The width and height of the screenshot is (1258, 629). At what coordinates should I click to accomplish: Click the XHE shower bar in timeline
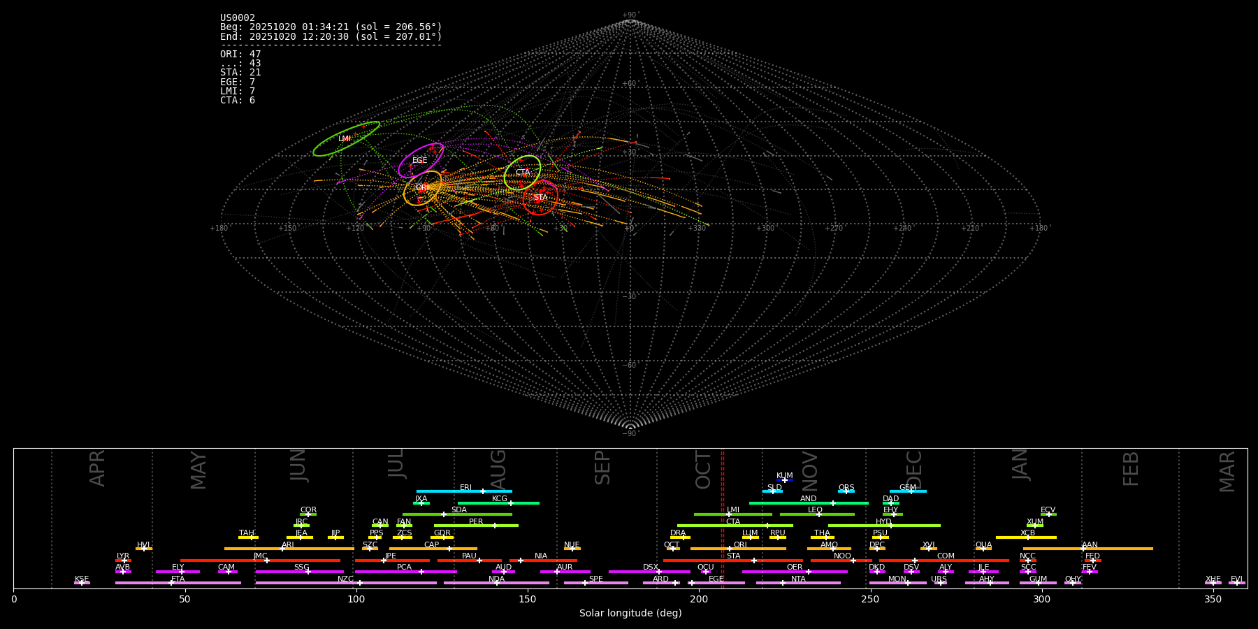1213,583
